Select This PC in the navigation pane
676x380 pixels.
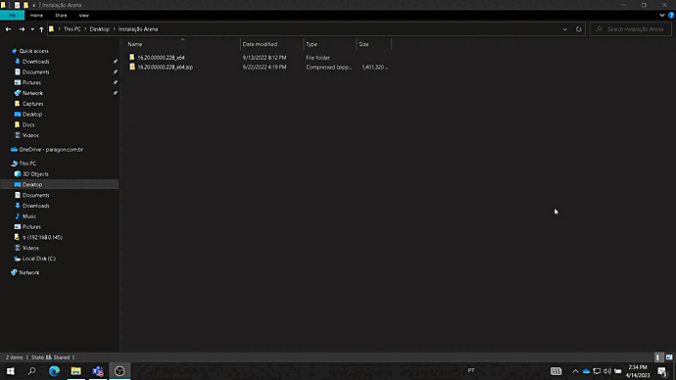pyautogui.click(x=27, y=164)
